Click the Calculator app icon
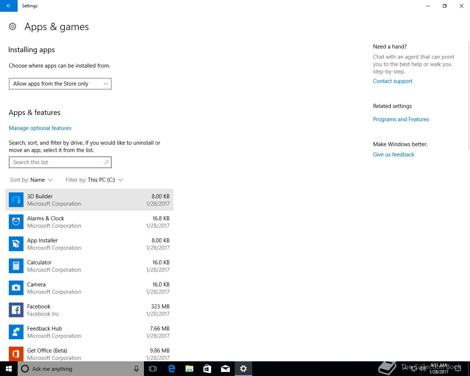The image size is (470, 376). 16,266
